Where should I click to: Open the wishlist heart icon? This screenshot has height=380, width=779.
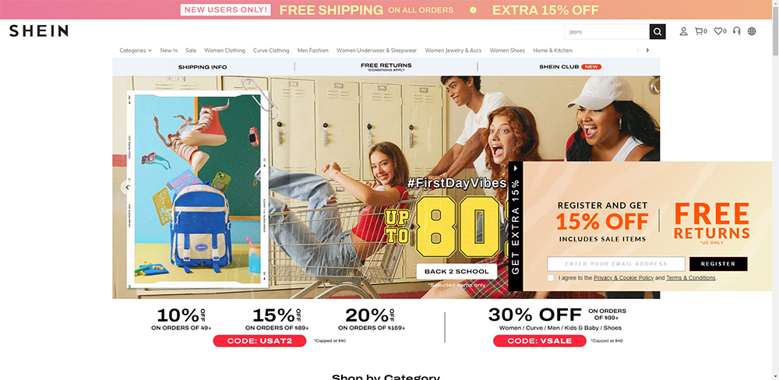(x=720, y=31)
